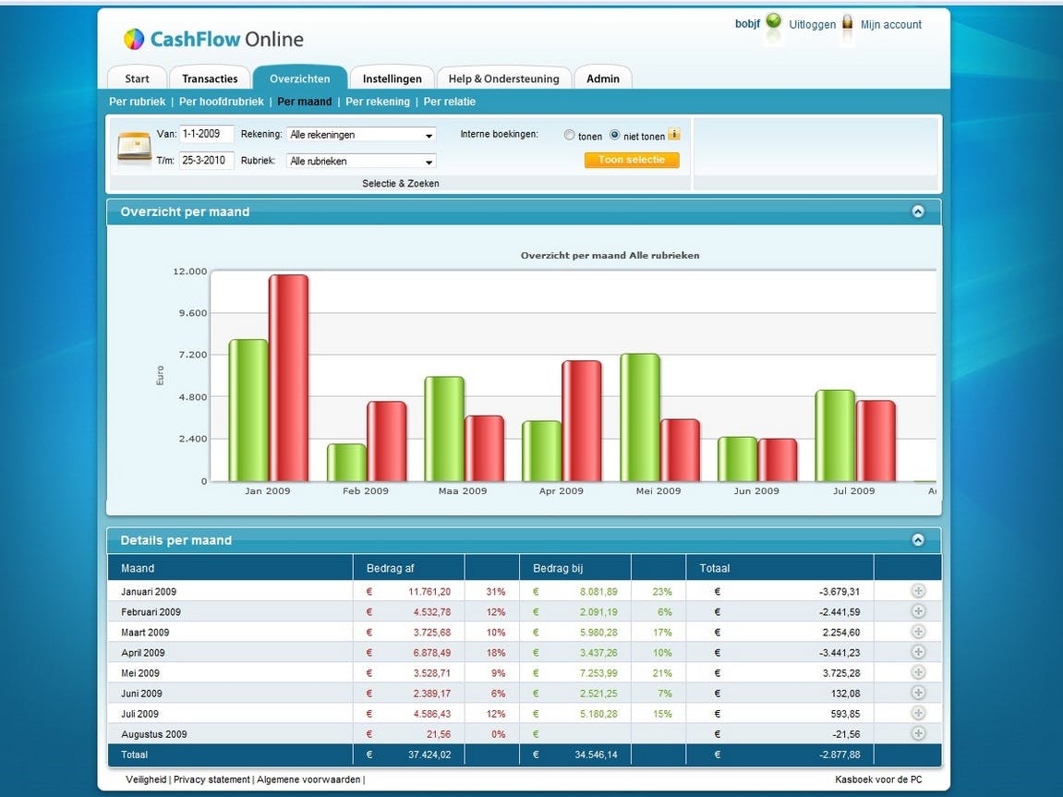Select the 'tonen' radio button

pos(570,135)
